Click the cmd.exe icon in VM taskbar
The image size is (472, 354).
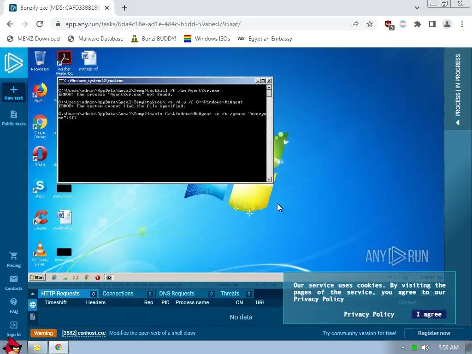pyautogui.click(x=109, y=277)
